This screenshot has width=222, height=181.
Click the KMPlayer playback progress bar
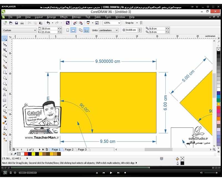click(110, 168)
